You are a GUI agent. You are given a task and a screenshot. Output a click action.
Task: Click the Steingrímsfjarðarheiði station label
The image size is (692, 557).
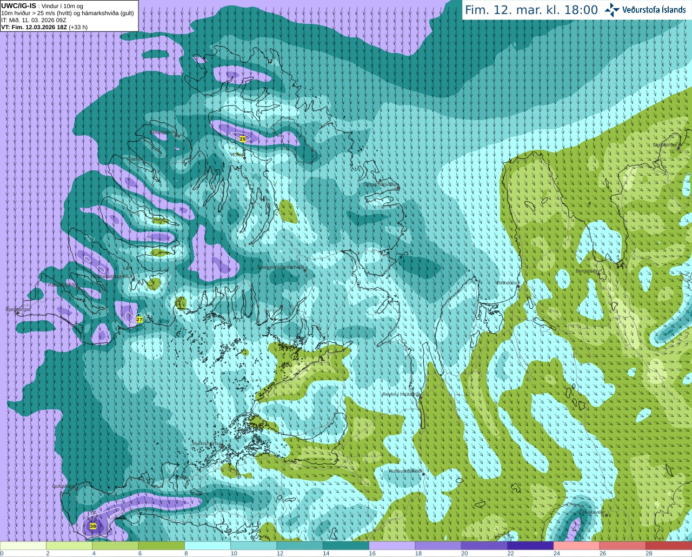[x=281, y=267]
